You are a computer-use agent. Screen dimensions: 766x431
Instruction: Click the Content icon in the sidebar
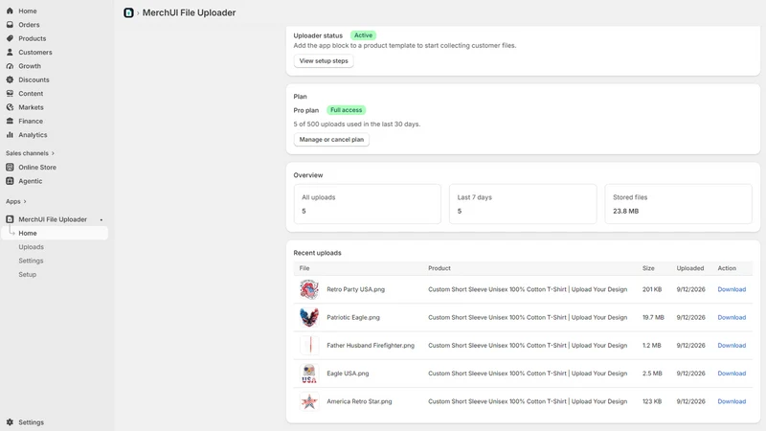pos(10,93)
